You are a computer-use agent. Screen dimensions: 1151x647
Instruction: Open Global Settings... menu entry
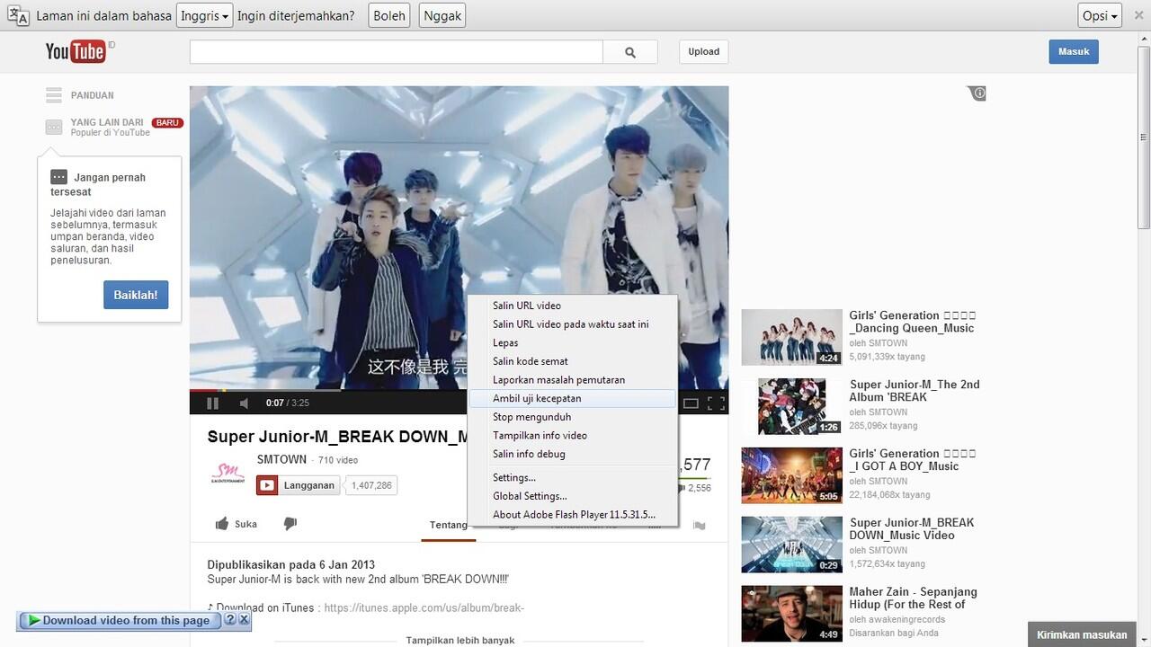(572, 496)
